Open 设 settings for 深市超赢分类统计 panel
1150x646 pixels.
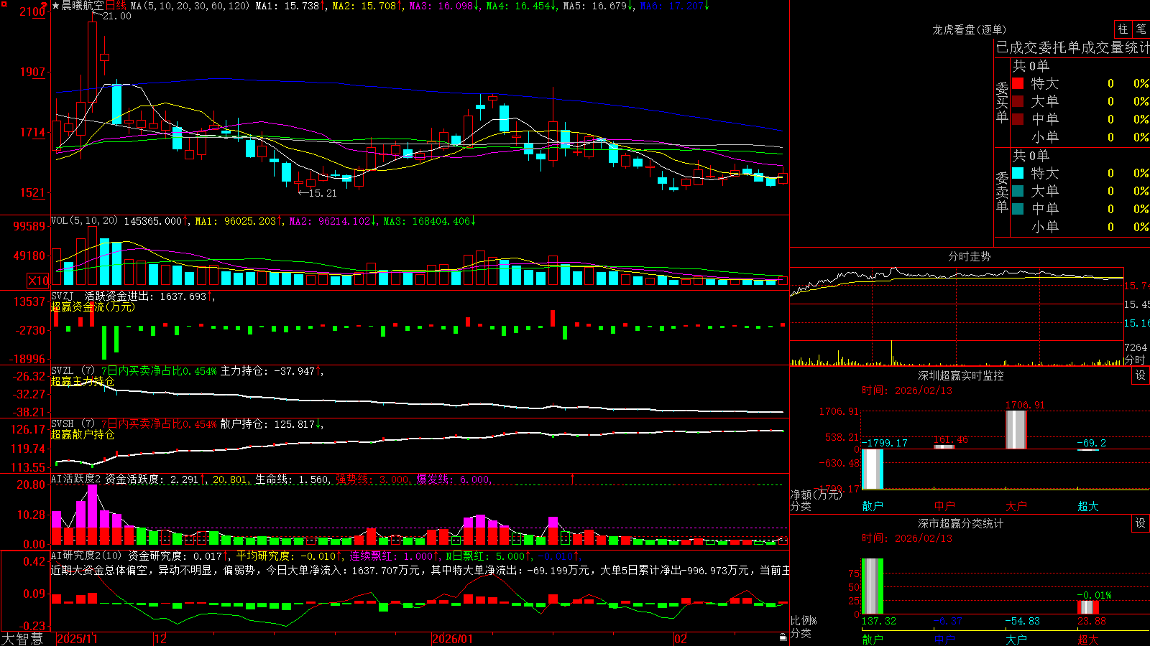(1141, 523)
